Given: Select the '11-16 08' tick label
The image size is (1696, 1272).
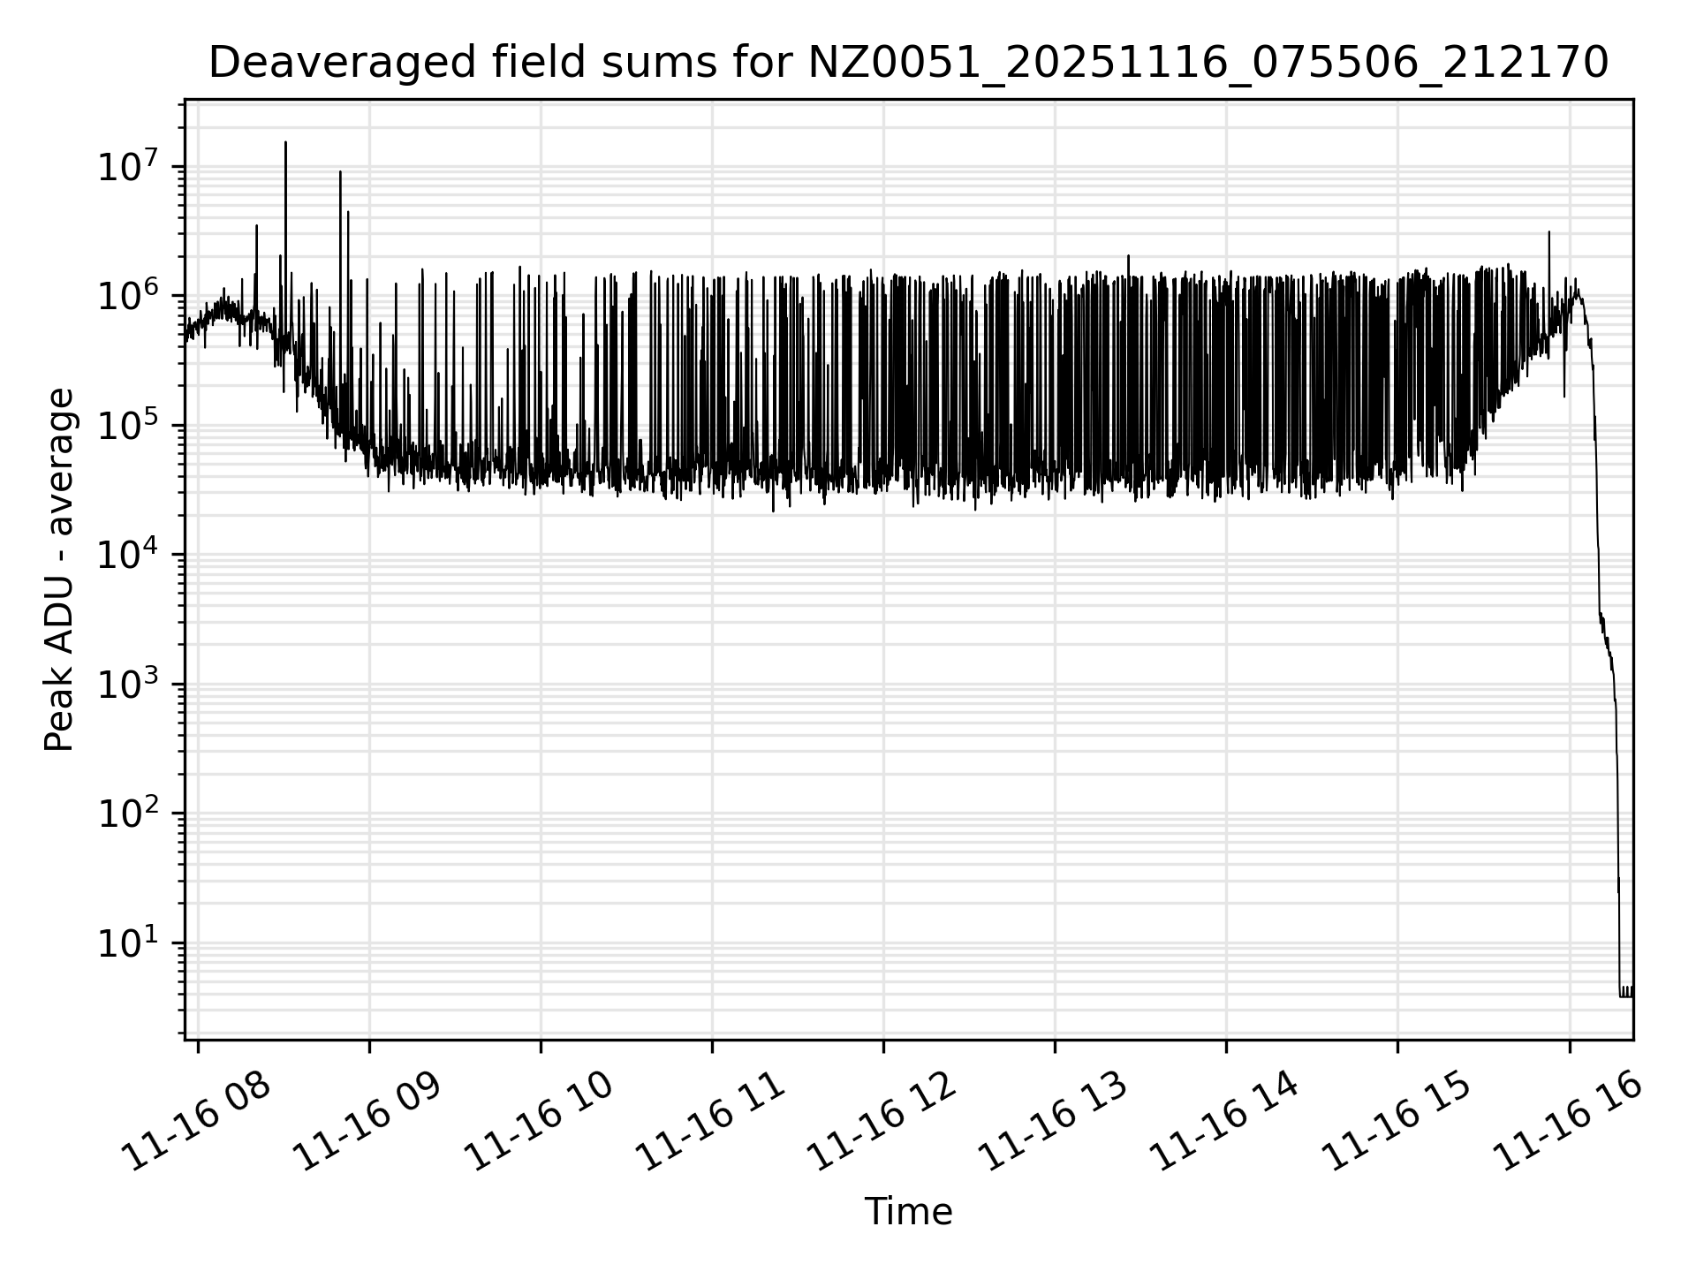Looking at the screenshot, I should point(197,1123).
